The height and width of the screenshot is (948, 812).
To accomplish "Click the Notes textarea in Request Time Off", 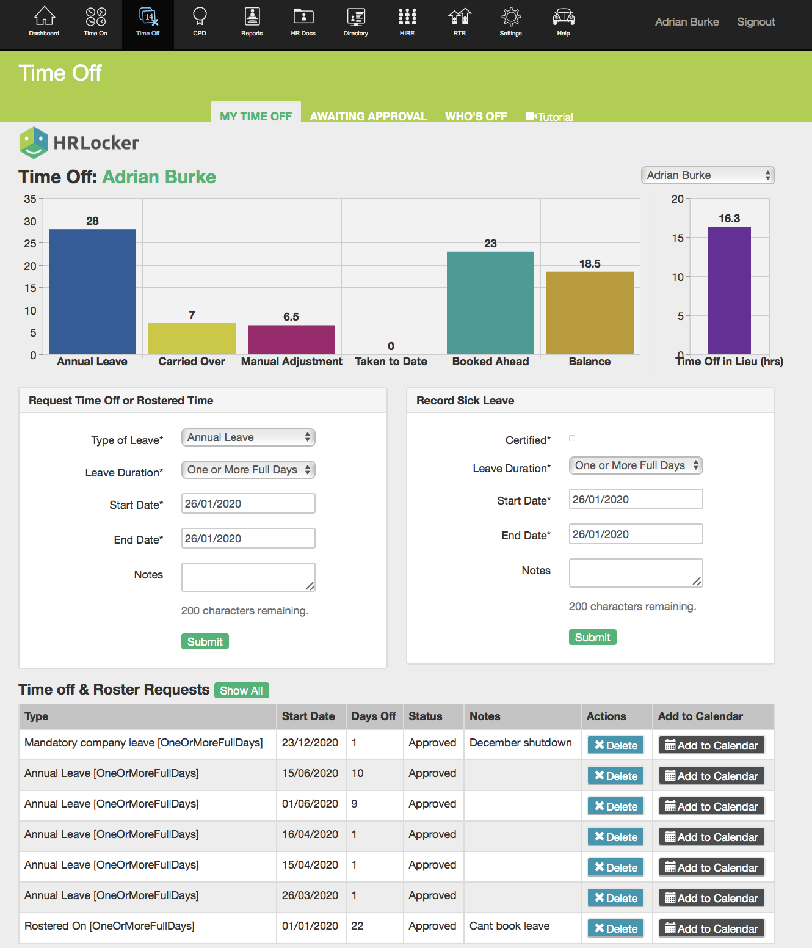I will click(x=248, y=577).
